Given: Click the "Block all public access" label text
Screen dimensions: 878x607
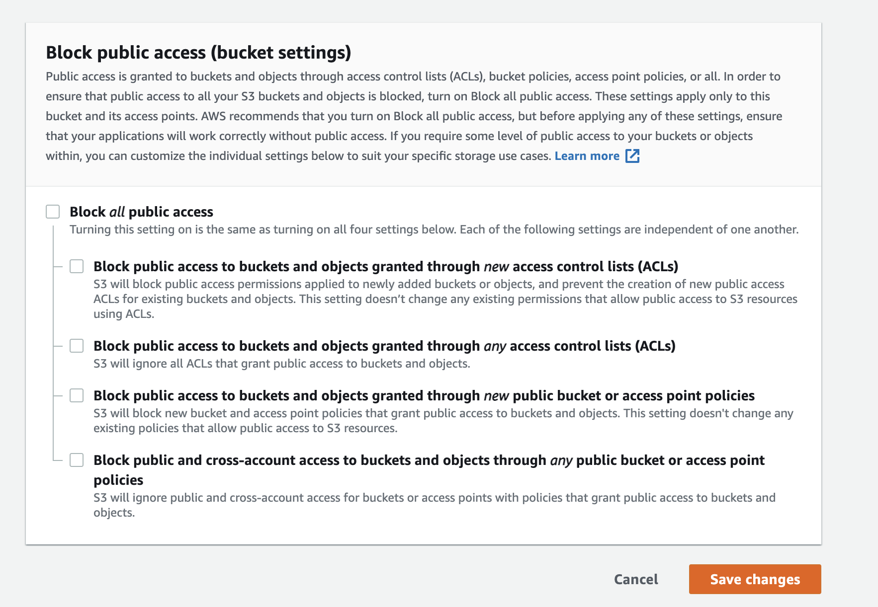Looking at the screenshot, I should pos(141,212).
